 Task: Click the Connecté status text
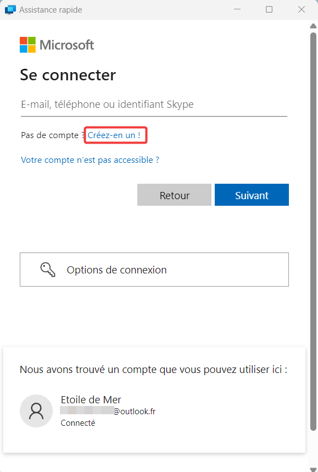point(78,423)
